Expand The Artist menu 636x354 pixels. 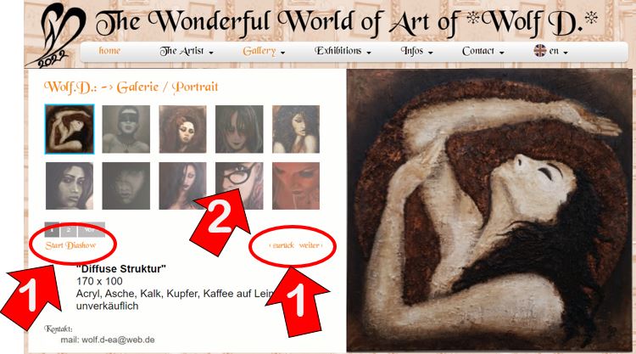coord(187,51)
